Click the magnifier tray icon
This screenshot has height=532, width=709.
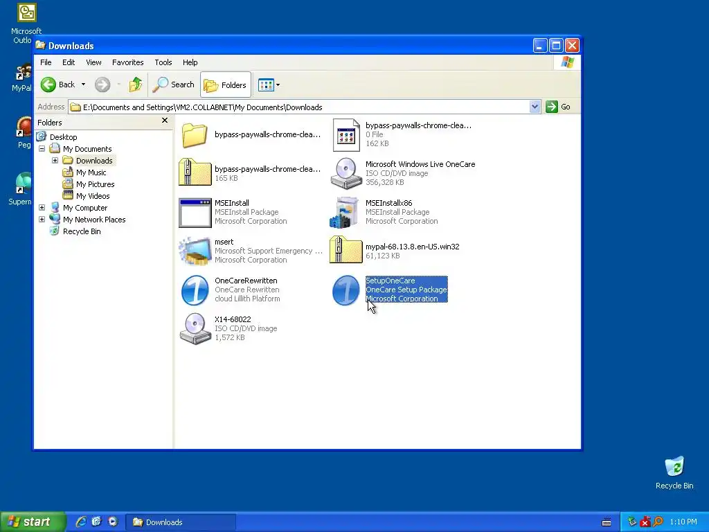(x=658, y=522)
